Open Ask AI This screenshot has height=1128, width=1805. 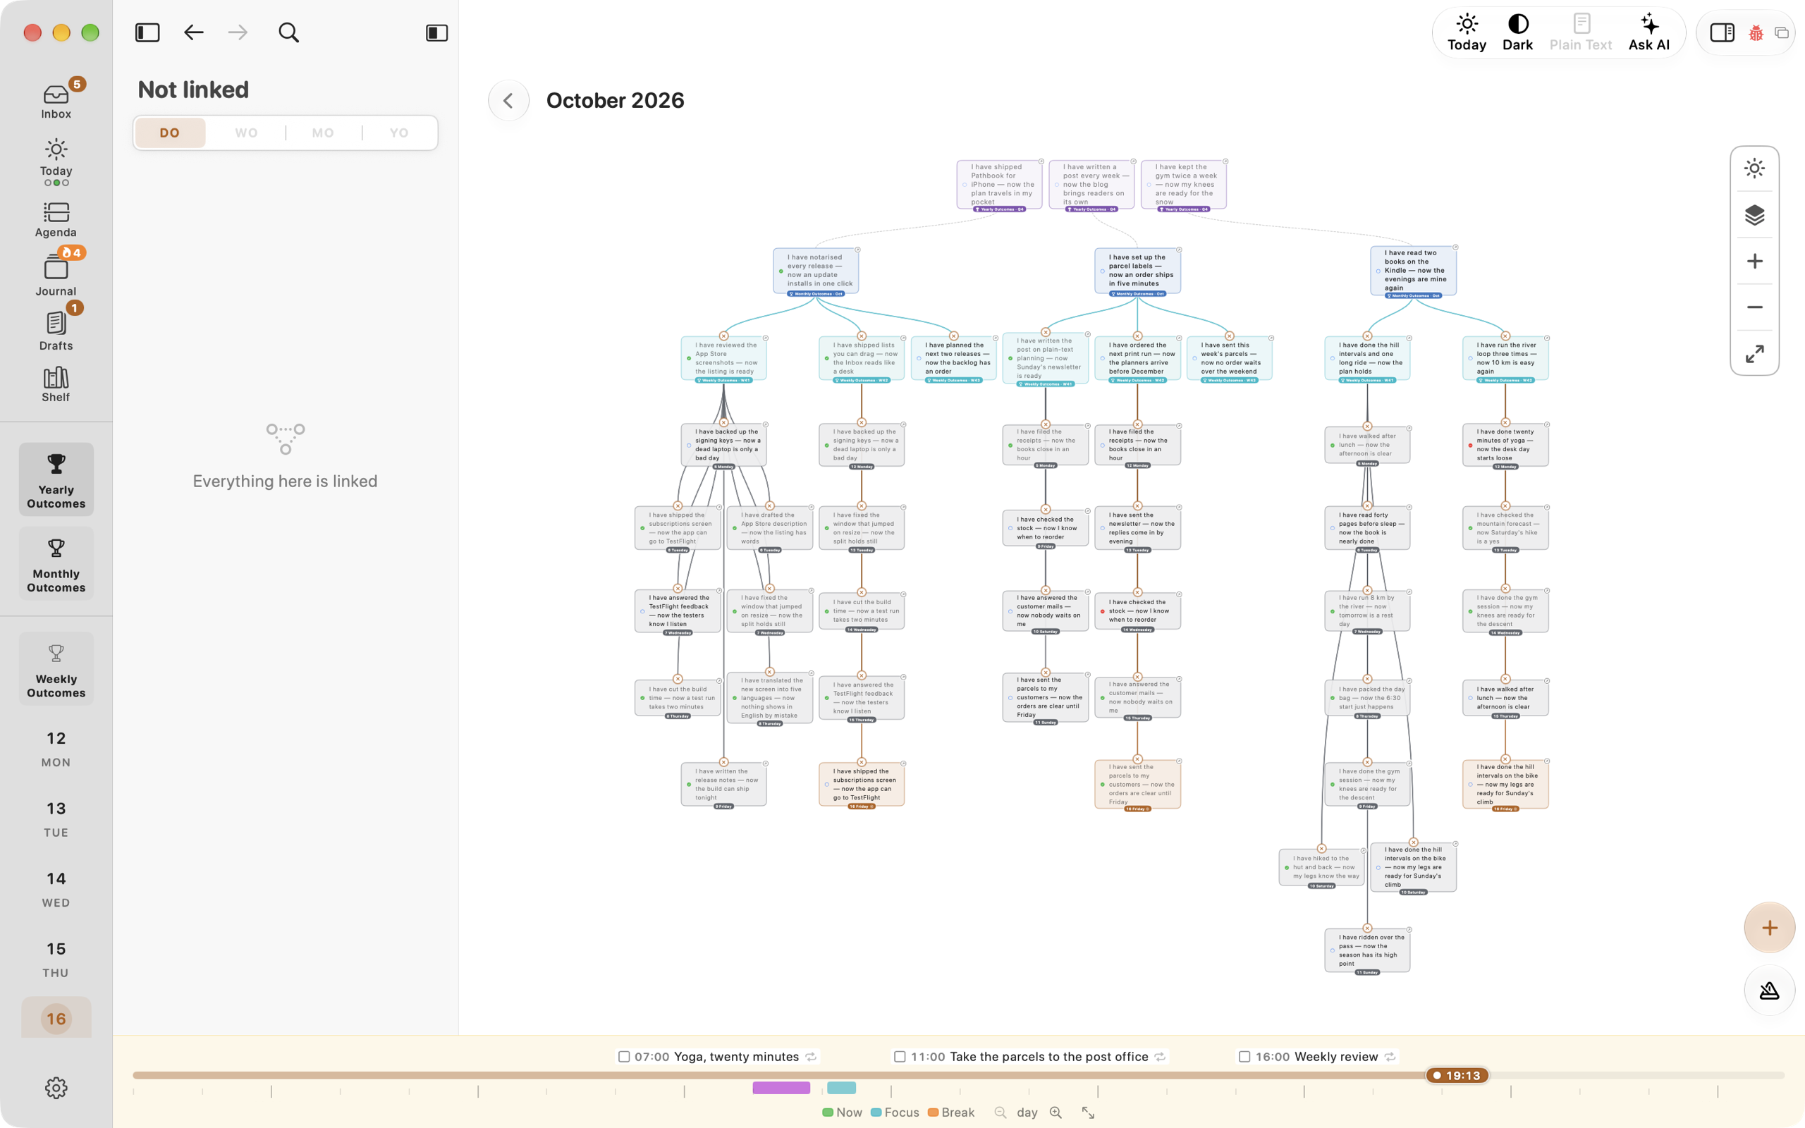[1648, 33]
